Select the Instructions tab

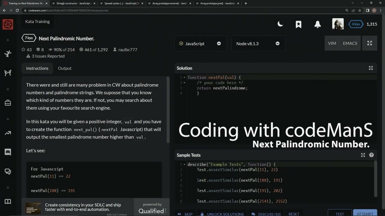(37, 68)
